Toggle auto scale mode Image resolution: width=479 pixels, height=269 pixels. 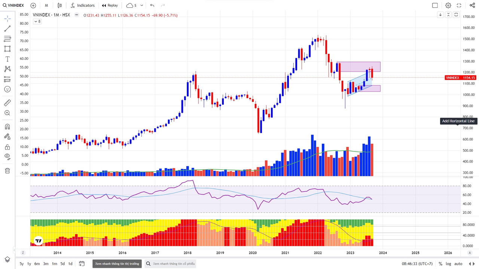pyautogui.click(x=458, y=264)
